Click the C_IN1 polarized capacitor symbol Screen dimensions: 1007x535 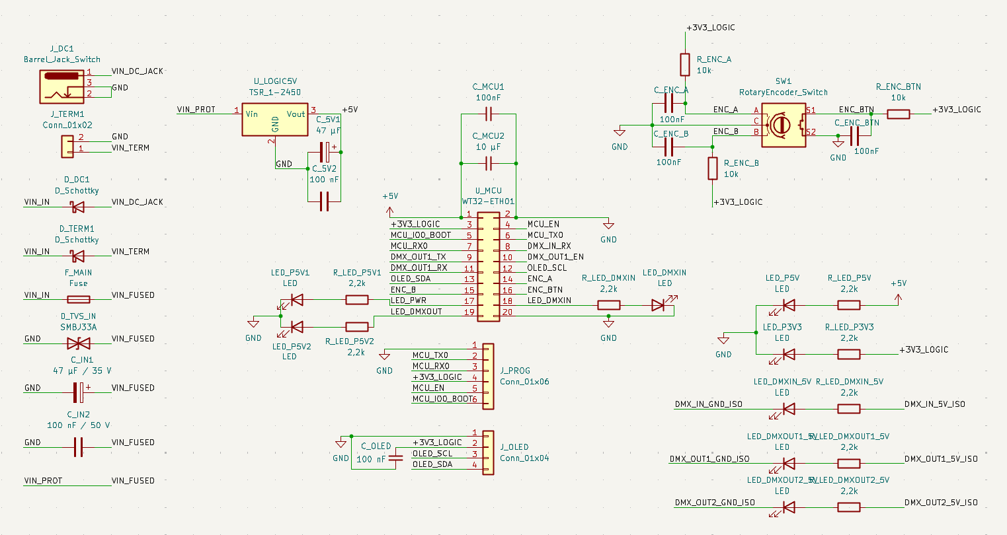click(x=79, y=392)
